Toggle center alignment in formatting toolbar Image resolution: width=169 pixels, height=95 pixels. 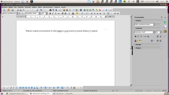(95, 13)
